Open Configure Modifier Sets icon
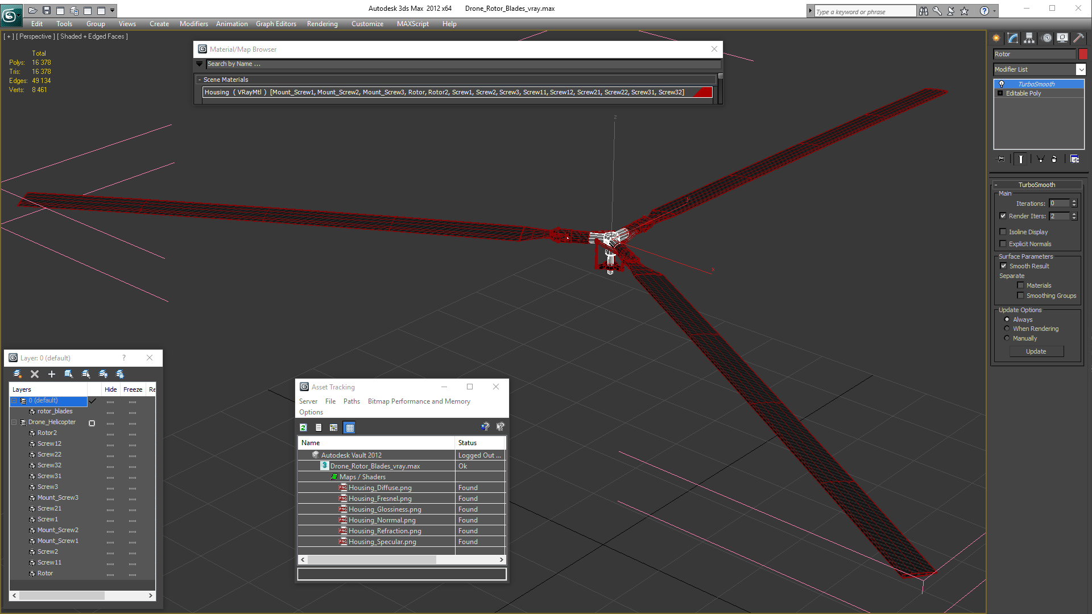This screenshot has width=1092, height=614. (x=1074, y=159)
